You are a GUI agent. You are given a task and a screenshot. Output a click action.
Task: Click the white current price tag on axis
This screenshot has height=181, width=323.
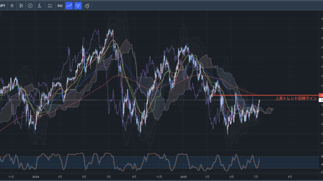click(x=321, y=100)
